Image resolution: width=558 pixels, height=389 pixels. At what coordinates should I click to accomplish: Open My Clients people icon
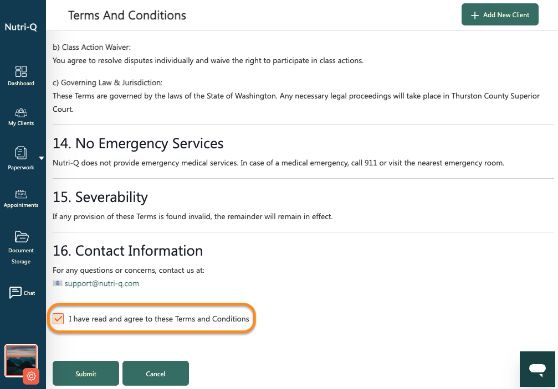tap(21, 113)
